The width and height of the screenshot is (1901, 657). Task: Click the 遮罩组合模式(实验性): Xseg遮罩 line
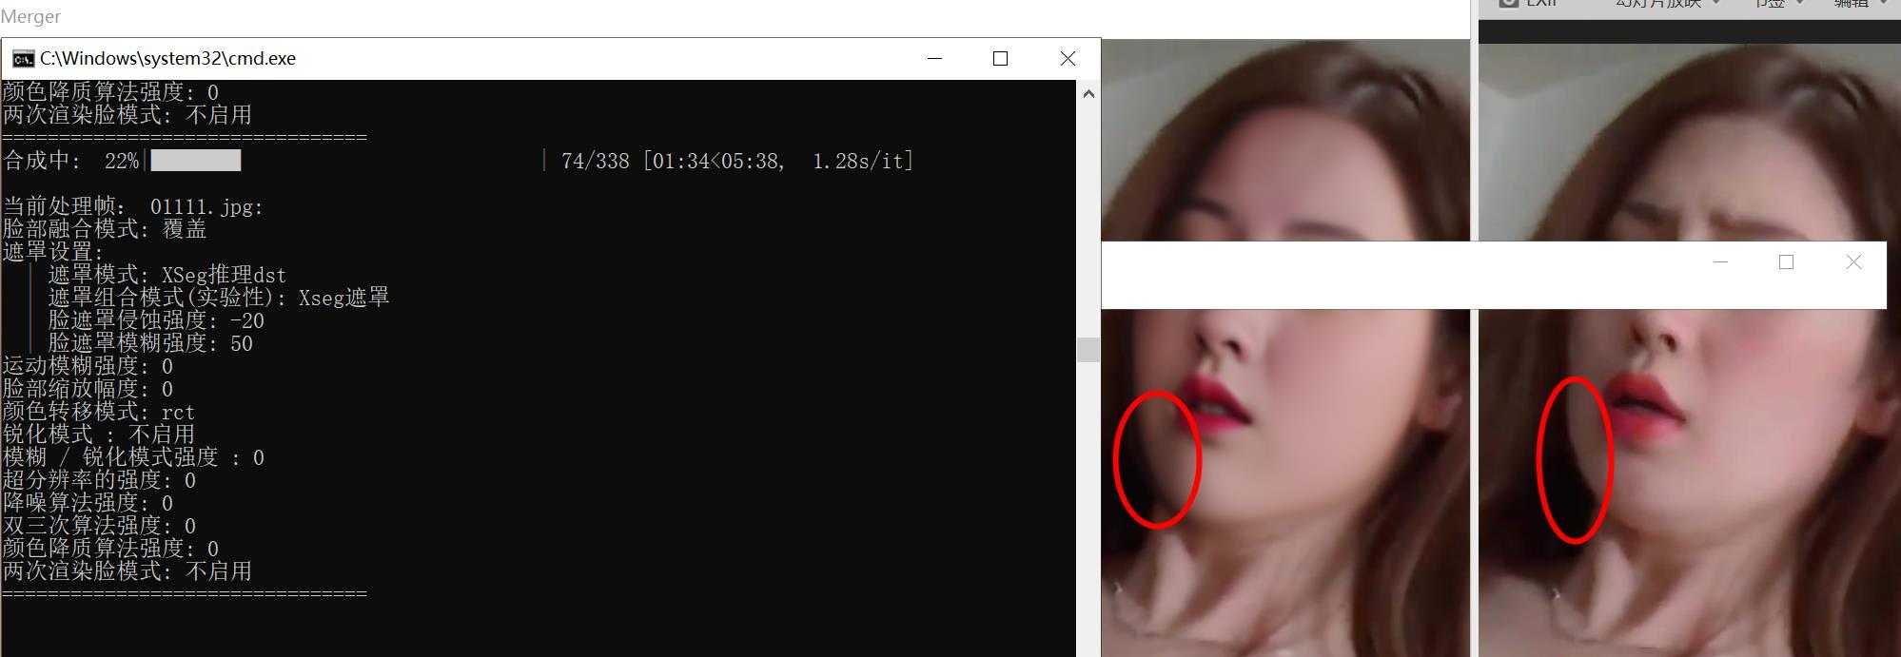click(219, 298)
